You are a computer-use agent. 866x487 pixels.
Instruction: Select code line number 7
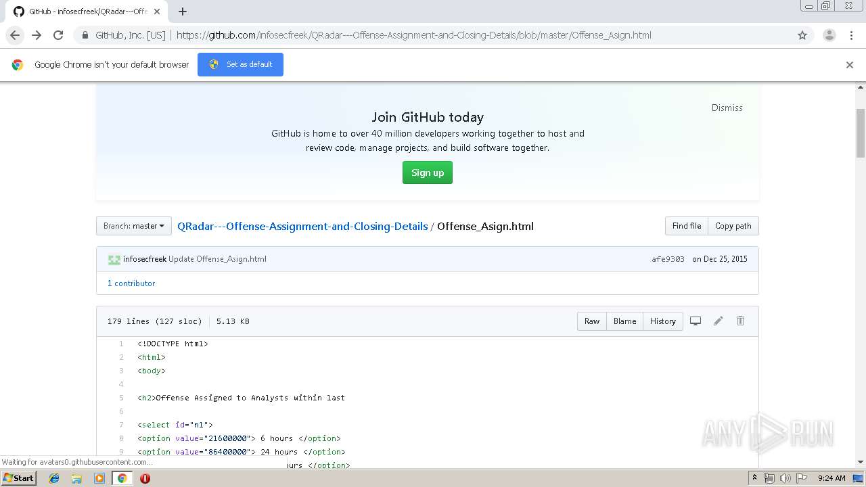click(x=121, y=425)
